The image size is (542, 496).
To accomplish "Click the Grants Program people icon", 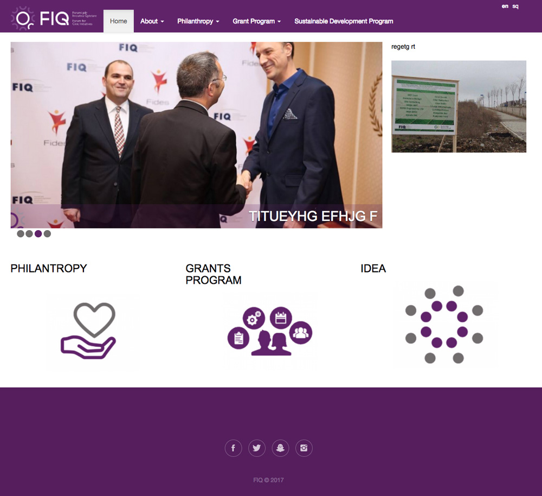I will click(270, 331).
